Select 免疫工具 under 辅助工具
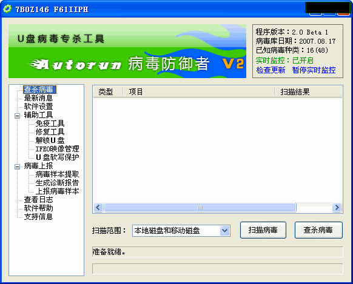This screenshot has height=284, width=353. [x=50, y=124]
